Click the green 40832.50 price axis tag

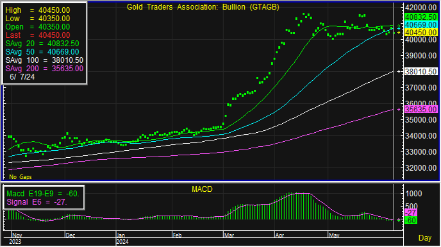(x=420, y=17)
